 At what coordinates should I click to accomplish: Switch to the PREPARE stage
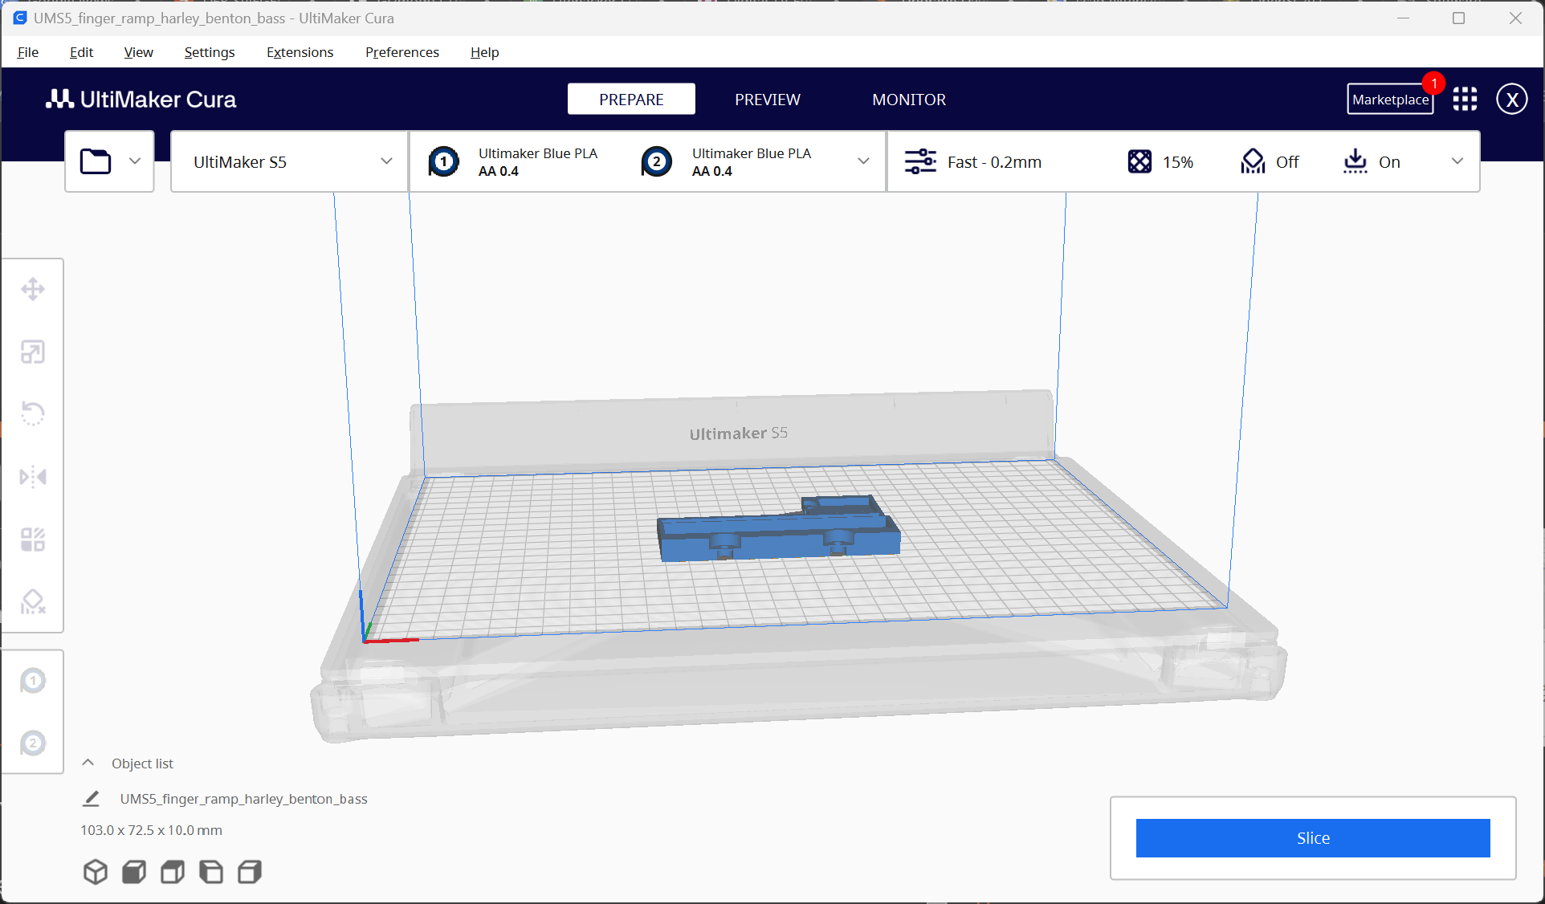(631, 99)
